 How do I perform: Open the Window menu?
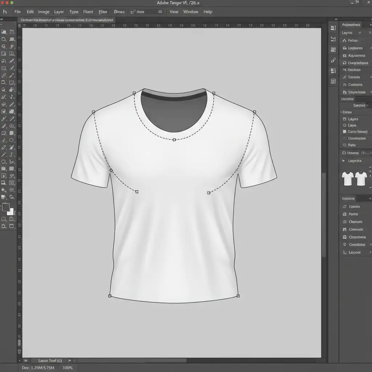click(190, 12)
